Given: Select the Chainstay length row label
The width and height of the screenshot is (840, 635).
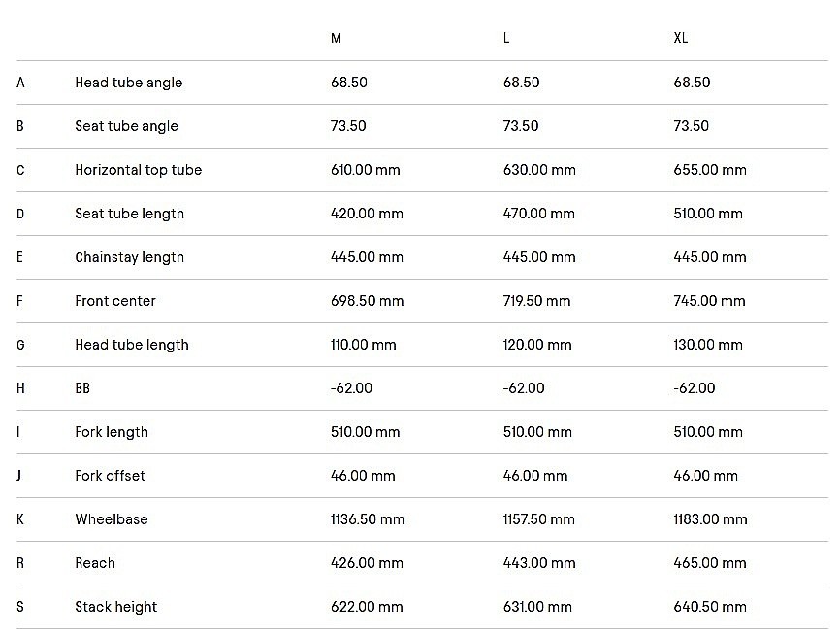Looking at the screenshot, I should tap(129, 257).
